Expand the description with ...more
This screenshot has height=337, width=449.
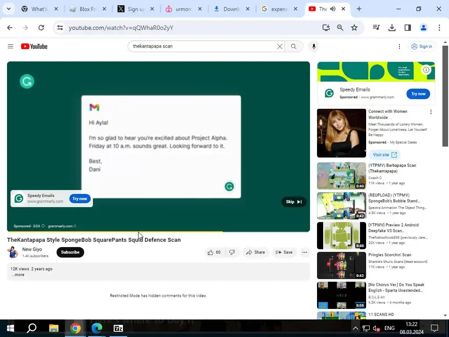18,275
